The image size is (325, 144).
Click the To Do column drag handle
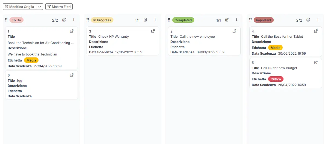coord(6,20)
